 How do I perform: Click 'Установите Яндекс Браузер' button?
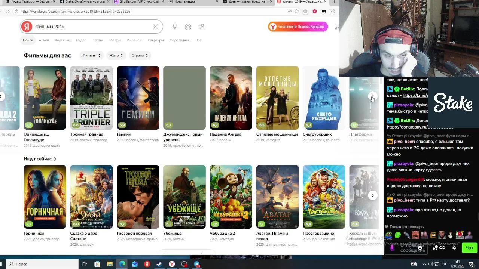pos(298,27)
